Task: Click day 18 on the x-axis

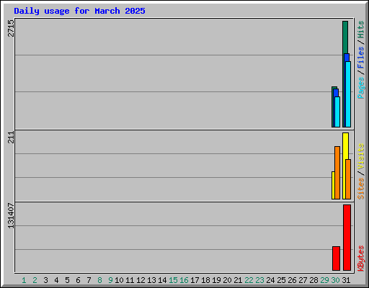Action: pos(205,280)
